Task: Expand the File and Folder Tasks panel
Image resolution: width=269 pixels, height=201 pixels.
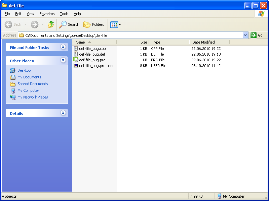Action: coord(63,47)
